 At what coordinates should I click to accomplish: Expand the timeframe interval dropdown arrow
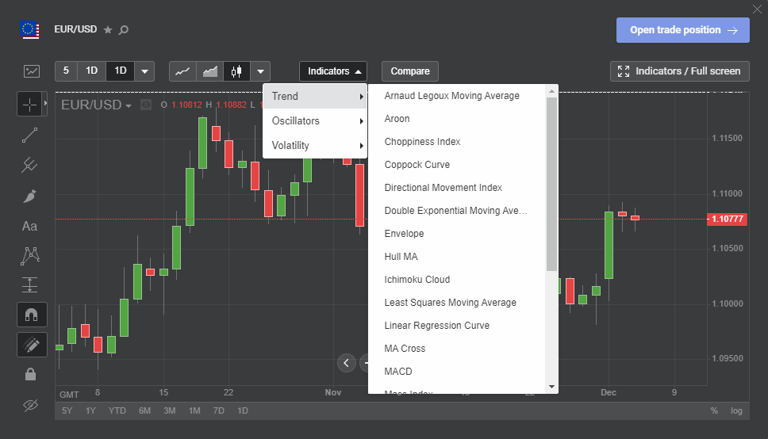click(x=144, y=71)
